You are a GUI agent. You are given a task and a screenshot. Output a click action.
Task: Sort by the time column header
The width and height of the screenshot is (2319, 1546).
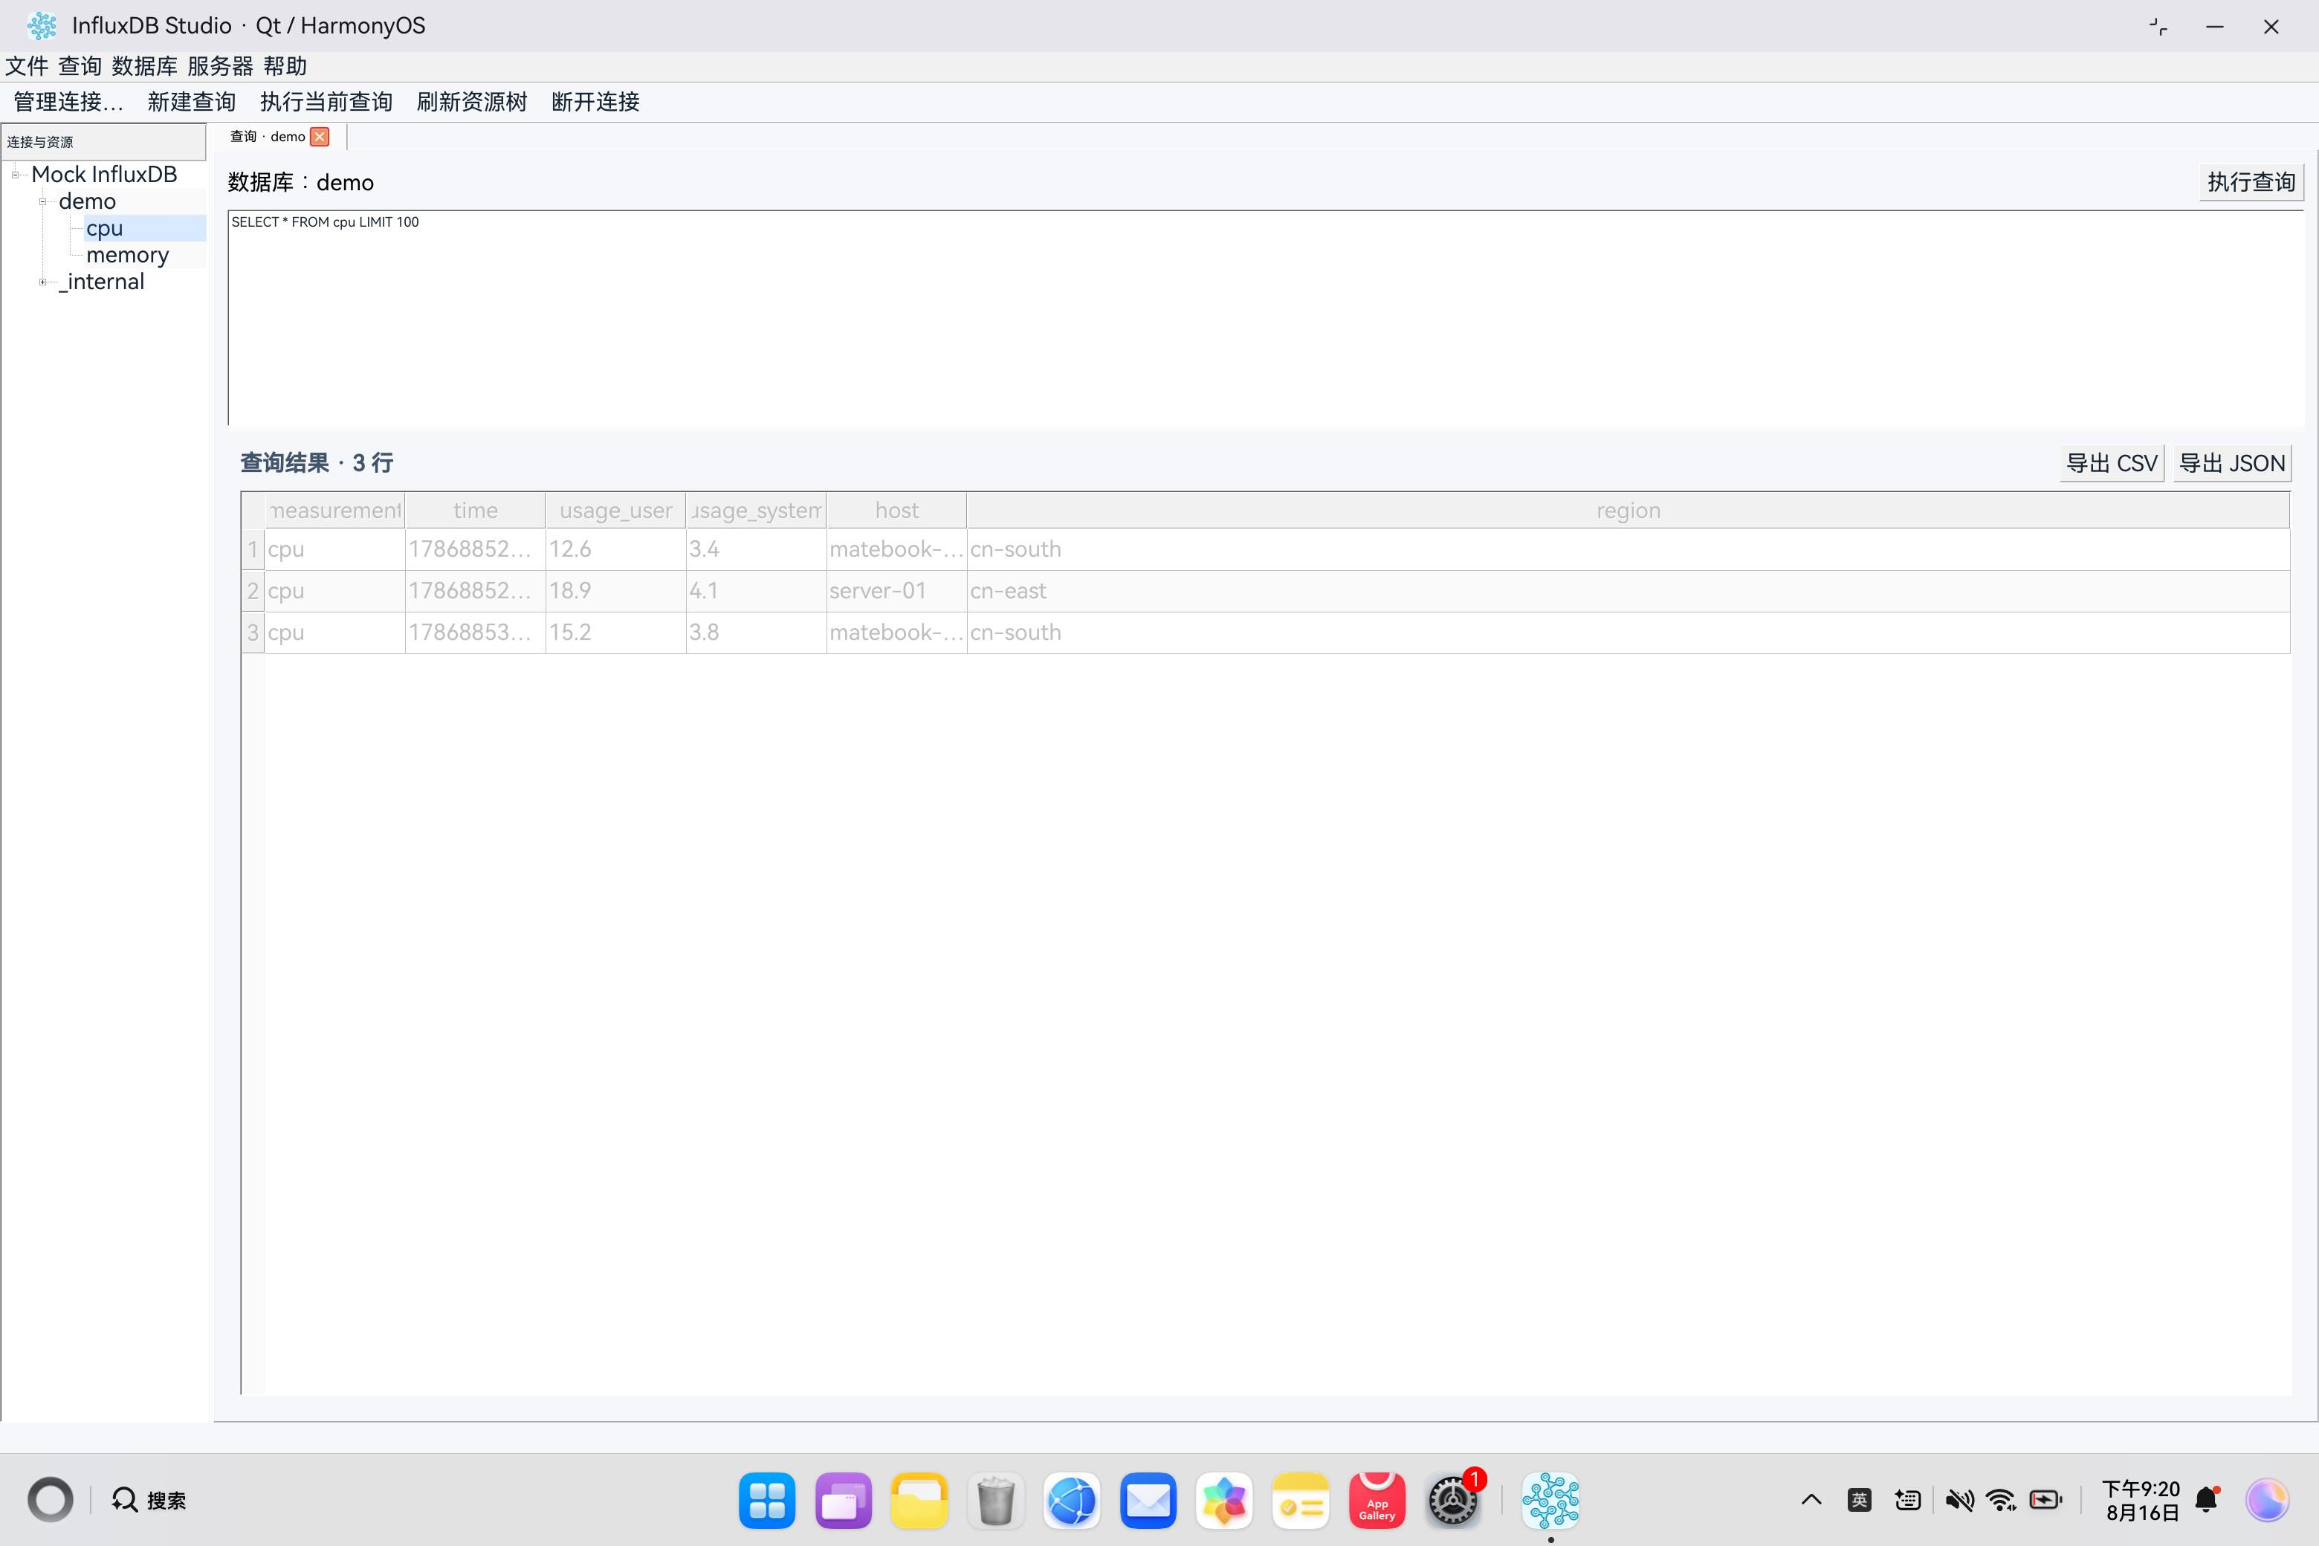[x=475, y=511]
